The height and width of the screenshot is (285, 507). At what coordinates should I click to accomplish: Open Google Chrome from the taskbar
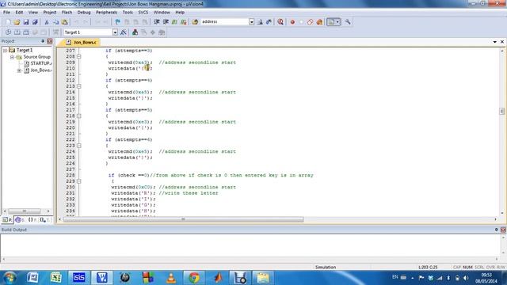pos(194,278)
